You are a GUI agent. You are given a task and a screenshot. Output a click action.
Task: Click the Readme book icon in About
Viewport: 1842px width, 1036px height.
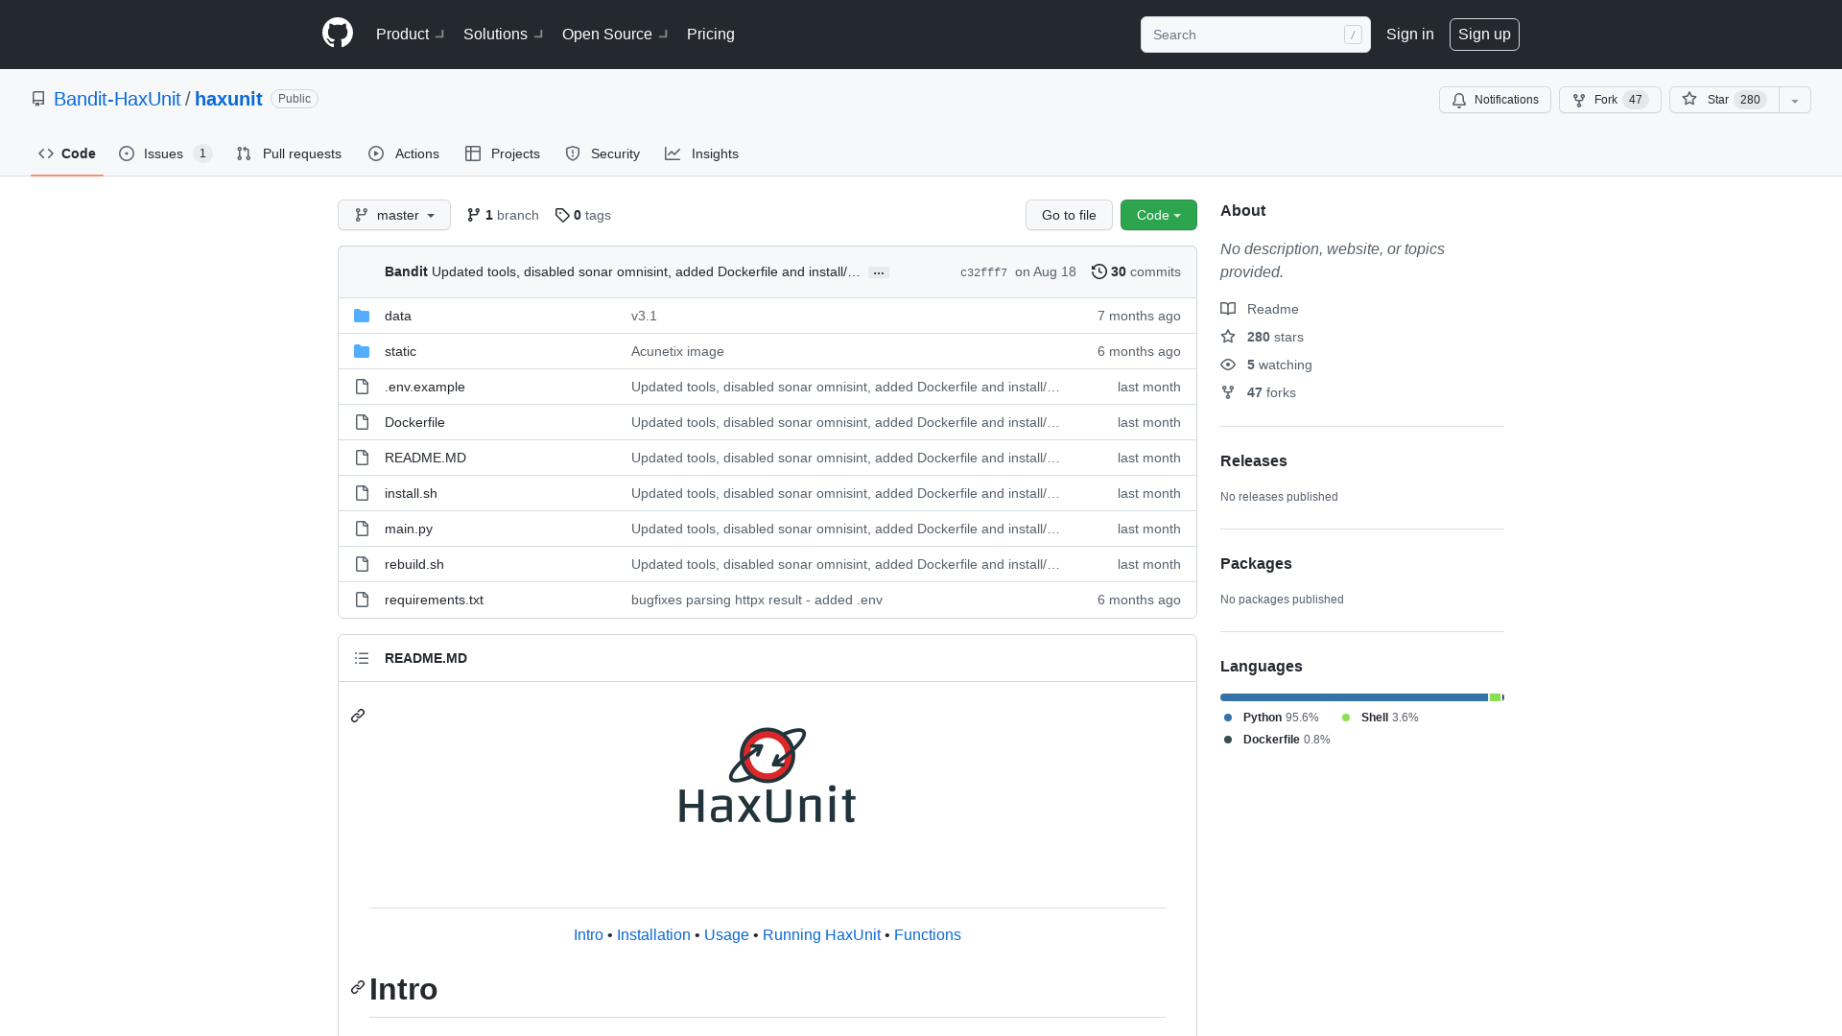point(1228,309)
